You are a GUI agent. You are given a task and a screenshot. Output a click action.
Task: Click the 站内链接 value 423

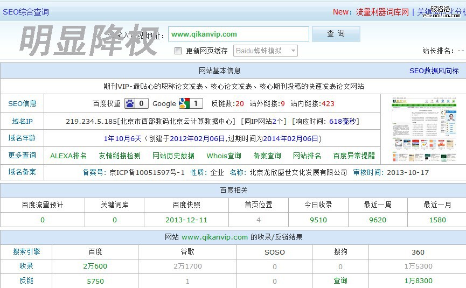328,103
